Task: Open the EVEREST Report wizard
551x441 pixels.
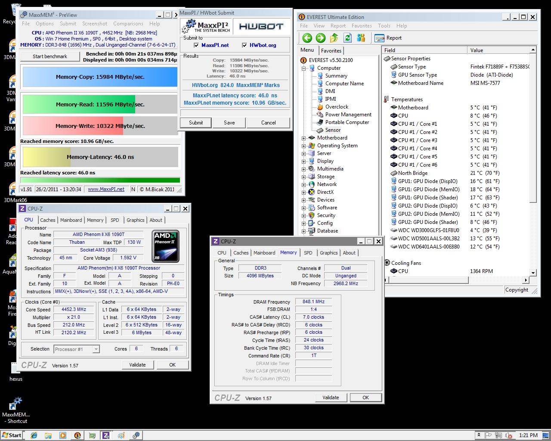Action: pyautogui.click(x=388, y=38)
